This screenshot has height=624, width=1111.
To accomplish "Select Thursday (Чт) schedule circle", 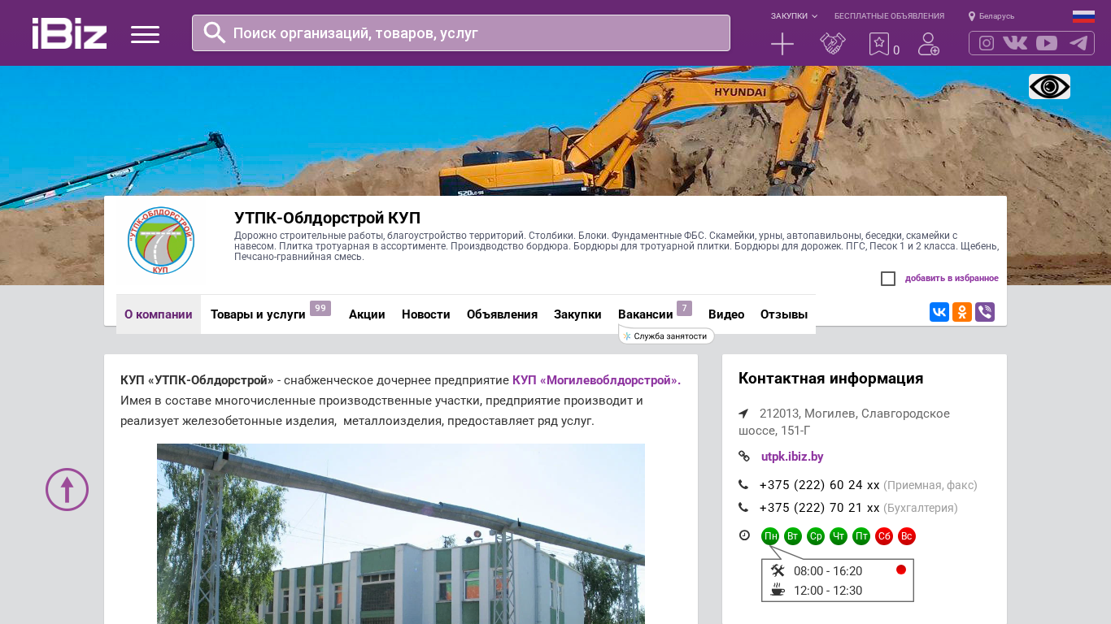I will 839,536.
